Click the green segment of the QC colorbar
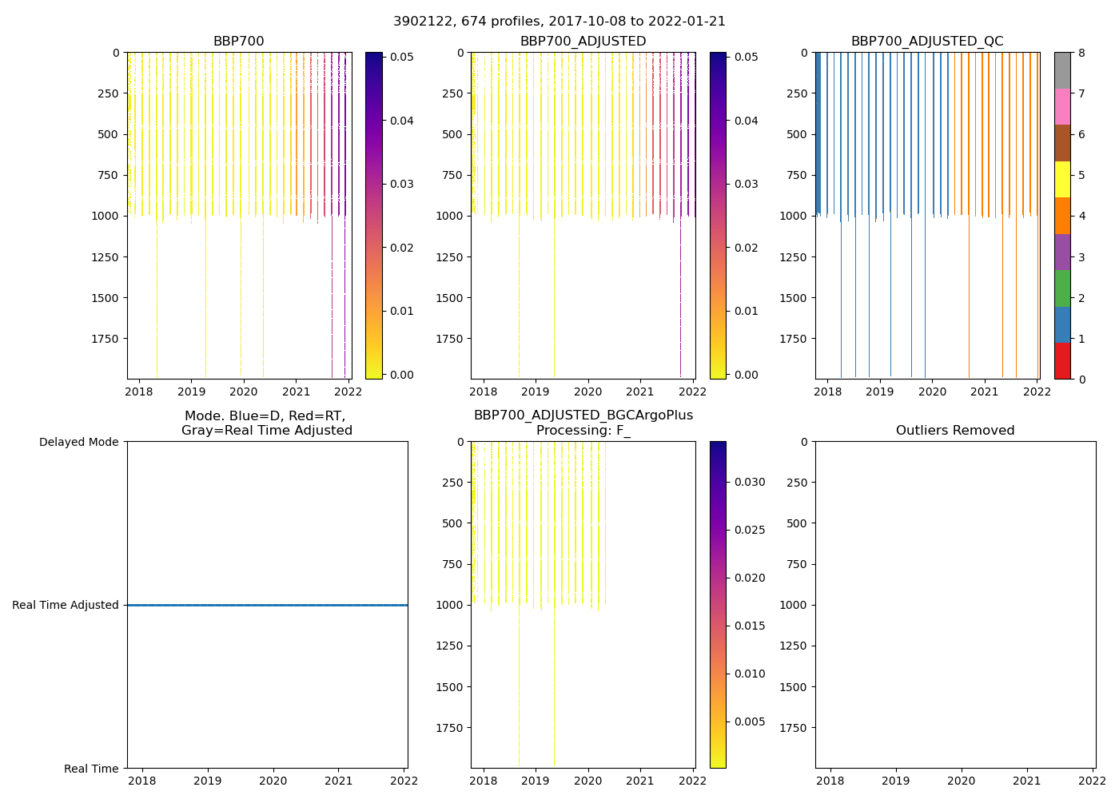This screenshot has width=1119, height=799. pyautogui.click(x=1062, y=288)
